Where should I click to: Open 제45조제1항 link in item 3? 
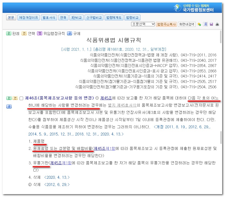61,163
